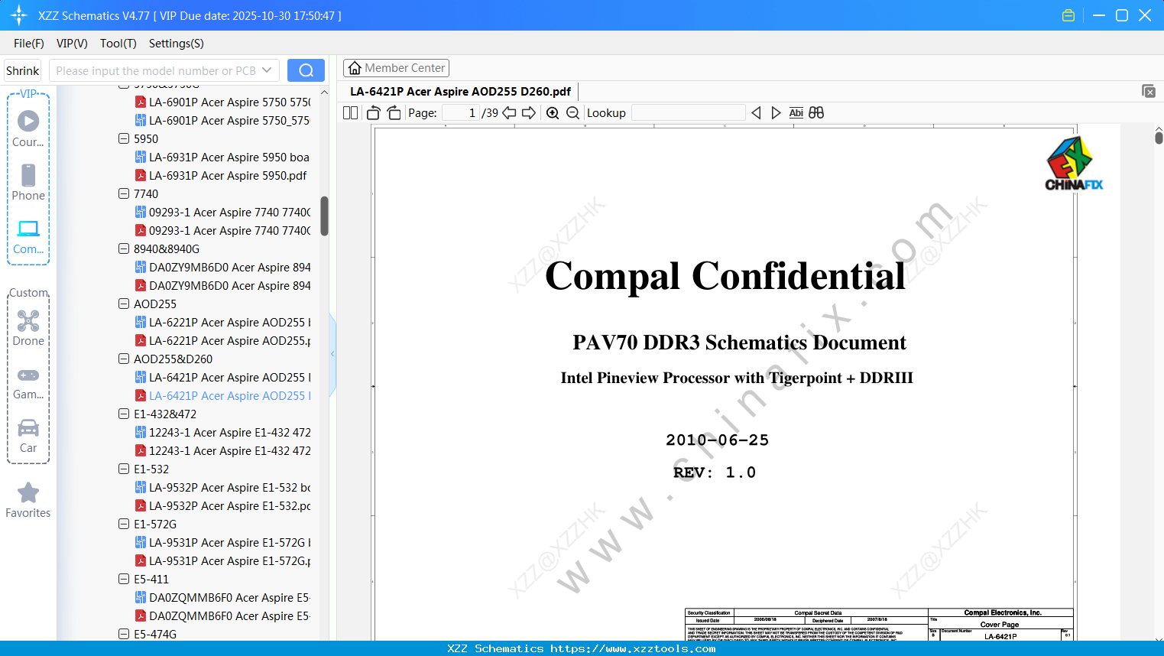Screen dimensions: 1164x656
Task: Collapse the 5950 tree folder
Action: (x=124, y=139)
